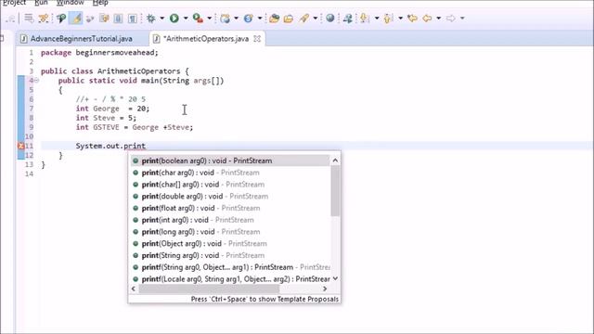Click the New Java Package icon

coord(225,19)
